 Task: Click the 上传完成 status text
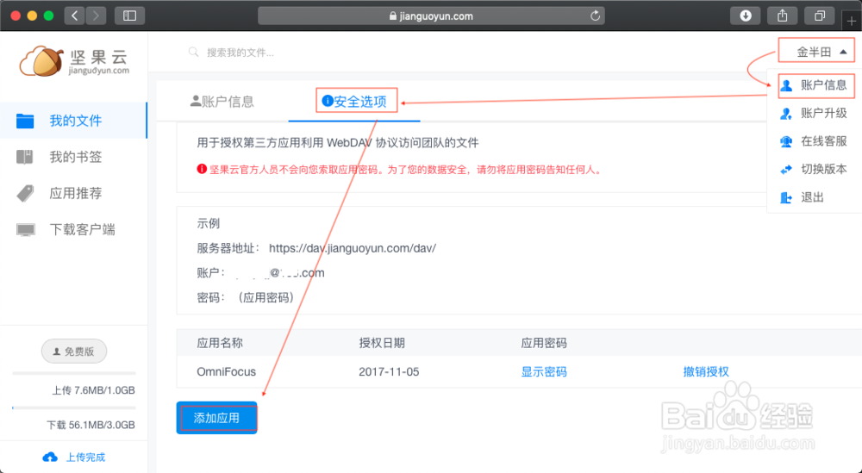pos(85,457)
